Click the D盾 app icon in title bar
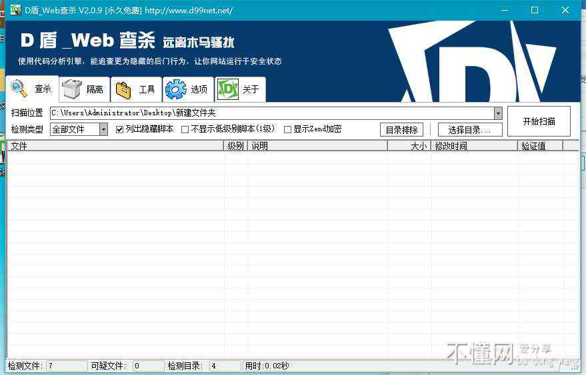The height and width of the screenshot is (375, 586). (15, 11)
